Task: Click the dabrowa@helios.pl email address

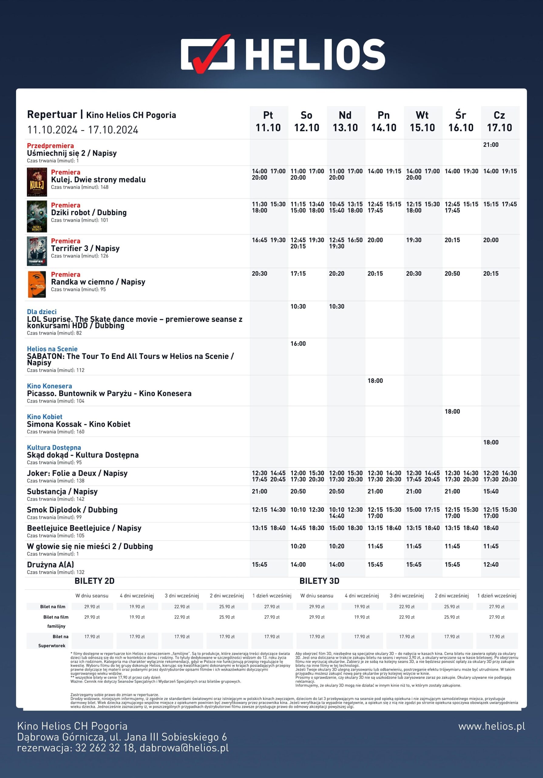Action: (x=184, y=748)
